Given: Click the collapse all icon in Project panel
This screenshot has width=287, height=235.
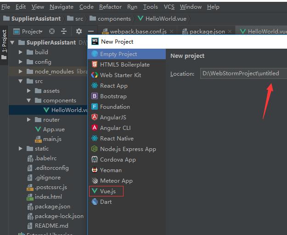Looking at the screenshot, I should [x=64, y=31].
